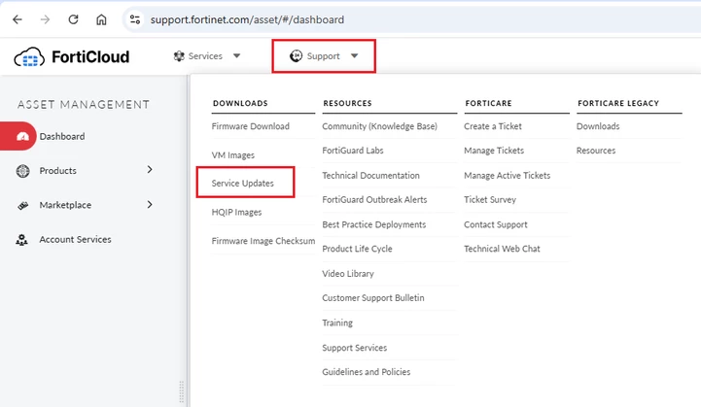
Task: Open Ticket Survey link
Action: [x=490, y=200]
